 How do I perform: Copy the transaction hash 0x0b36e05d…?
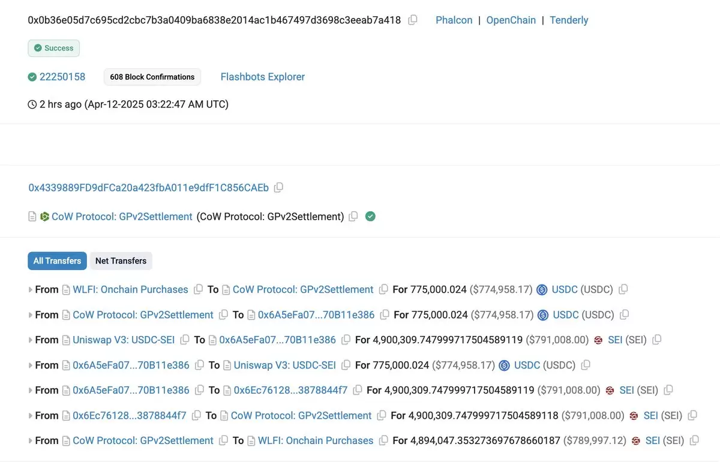pos(413,20)
